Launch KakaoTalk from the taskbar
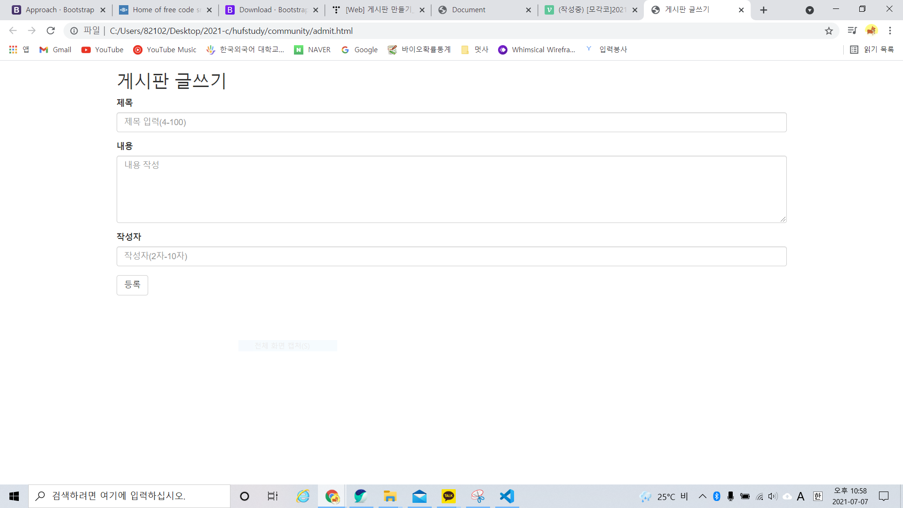The height and width of the screenshot is (508, 903). tap(449, 496)
